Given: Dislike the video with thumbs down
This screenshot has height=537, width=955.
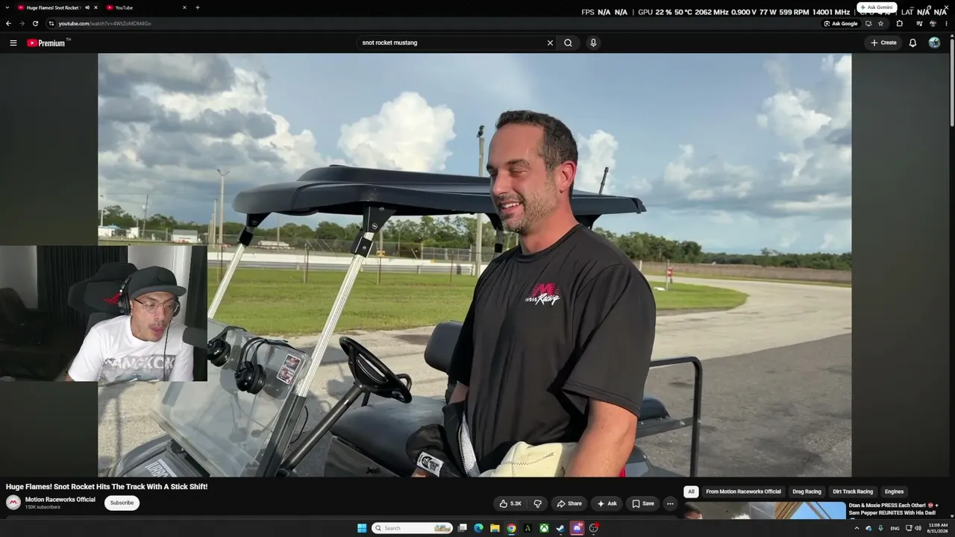Looking at the screenshot, I should [537, 503].
